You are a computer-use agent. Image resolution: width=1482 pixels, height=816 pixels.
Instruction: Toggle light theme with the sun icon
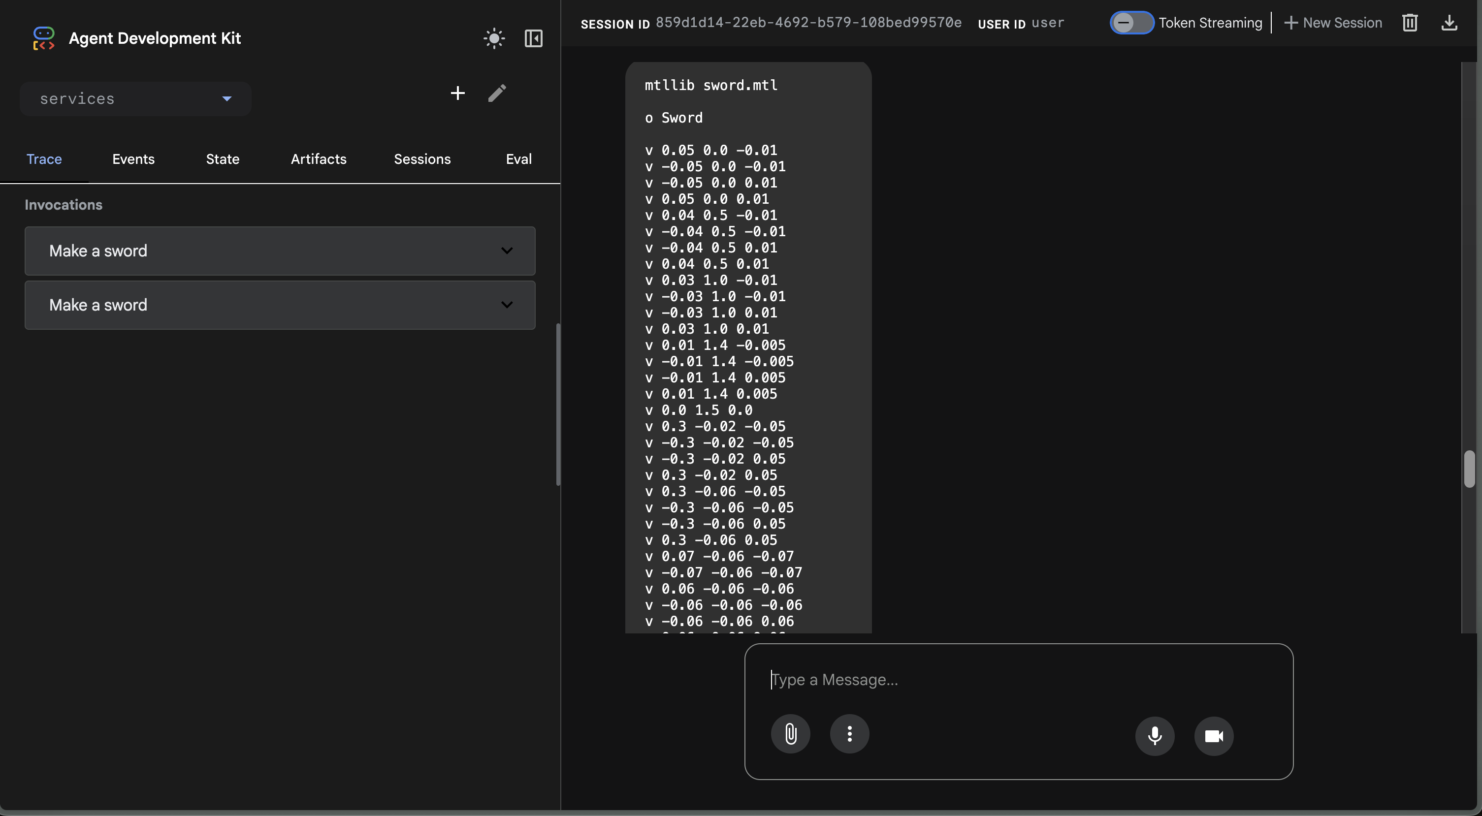click(494, 38)
